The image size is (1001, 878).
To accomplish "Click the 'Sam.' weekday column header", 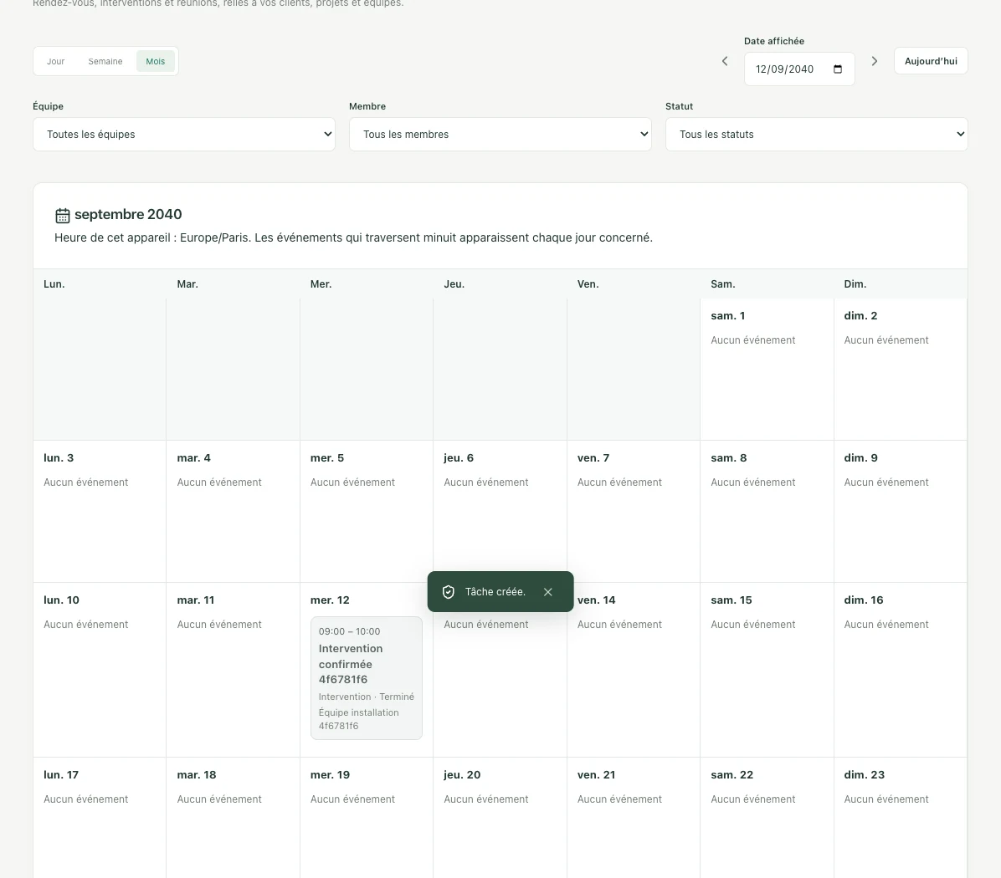I will [722, 284].
